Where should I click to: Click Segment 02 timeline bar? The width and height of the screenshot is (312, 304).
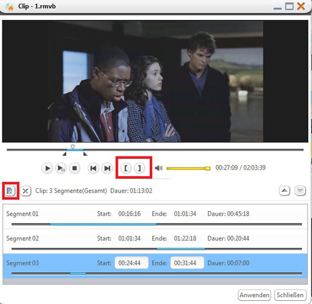point(157,249)
